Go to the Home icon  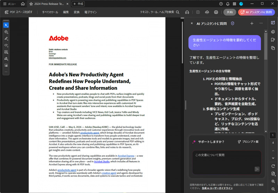[23, 4]
